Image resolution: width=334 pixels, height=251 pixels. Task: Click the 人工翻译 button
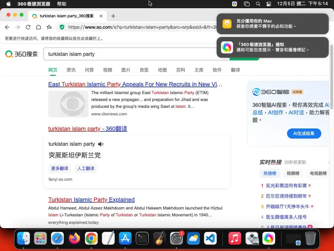pyautogui.click(x=86, y=168)
